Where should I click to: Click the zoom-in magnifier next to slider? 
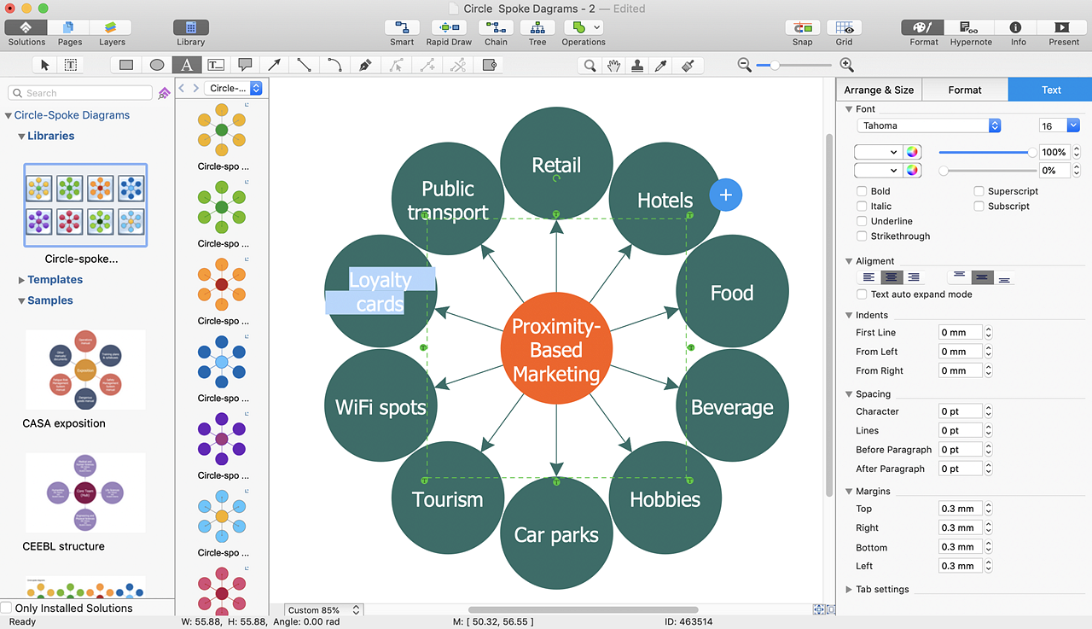click(x=846, y=65)
